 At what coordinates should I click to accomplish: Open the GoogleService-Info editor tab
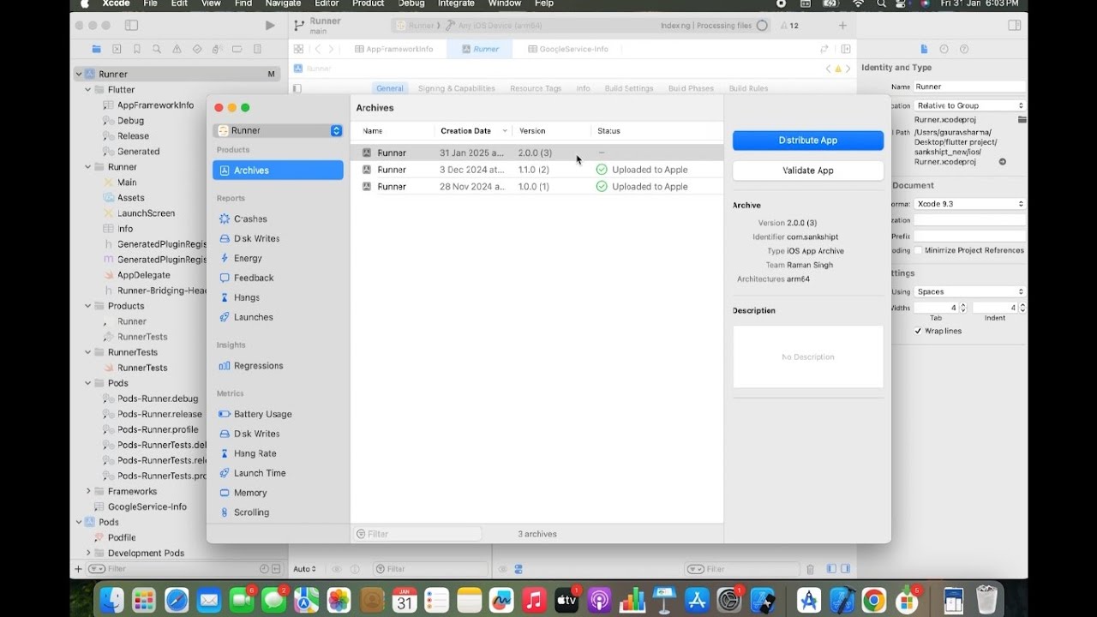[568, 49]
